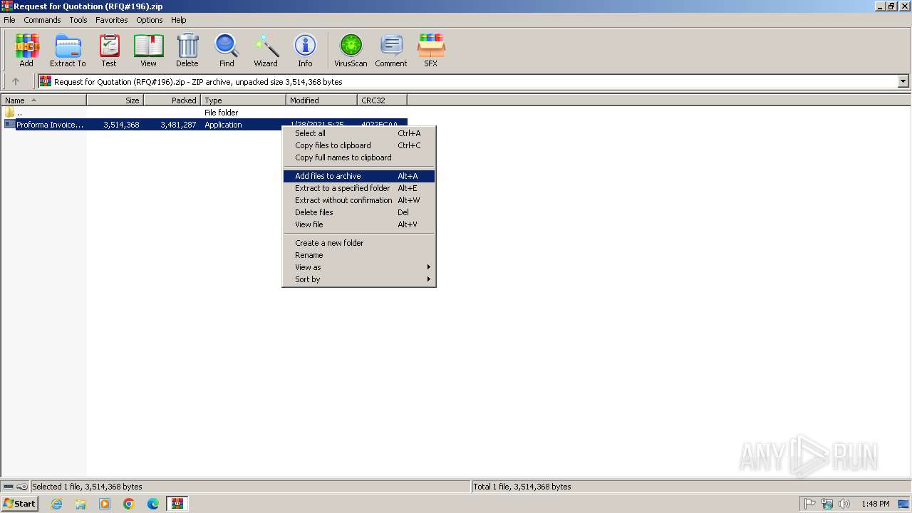Open the Tools menu
The image size is (912, 513).
78,20
